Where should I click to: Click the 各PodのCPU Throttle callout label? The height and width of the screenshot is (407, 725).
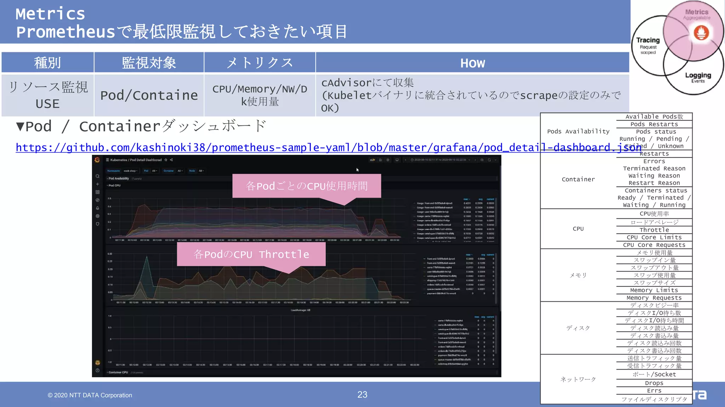click(251, 254)
